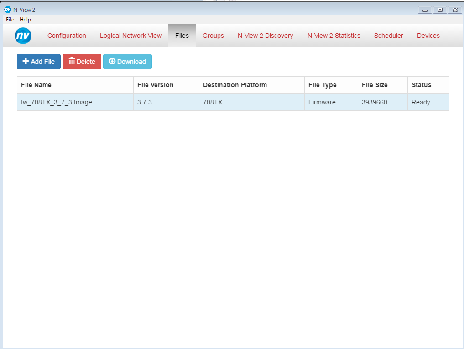Screen dimensions: 464x349
Task: Click the 3939660 file size cell
Action: click(x=383, y=103)
